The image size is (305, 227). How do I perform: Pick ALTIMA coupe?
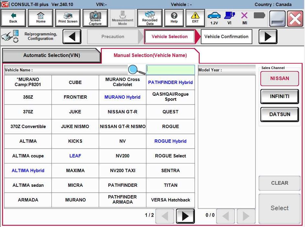(x=28, y=156)
